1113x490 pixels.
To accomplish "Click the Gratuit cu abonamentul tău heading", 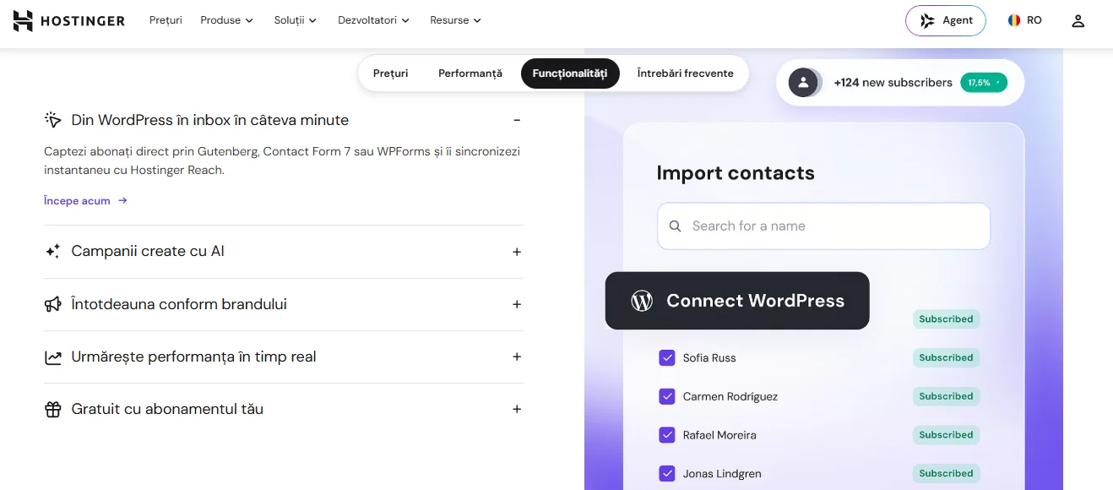I will [x=167, y=409].
